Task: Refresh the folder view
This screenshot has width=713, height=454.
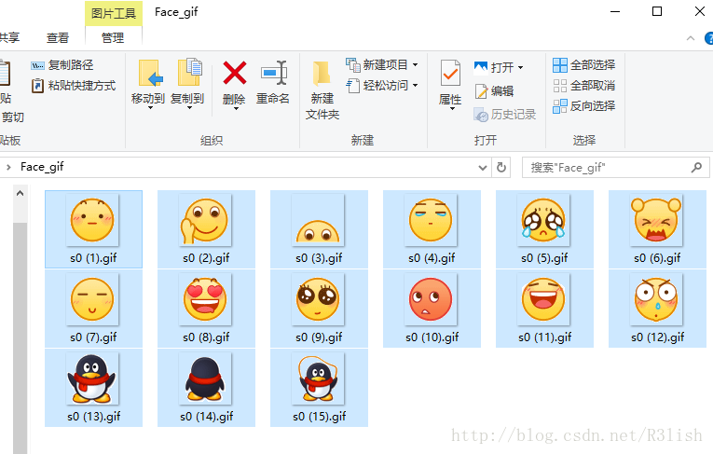Action: click(501, 168)
